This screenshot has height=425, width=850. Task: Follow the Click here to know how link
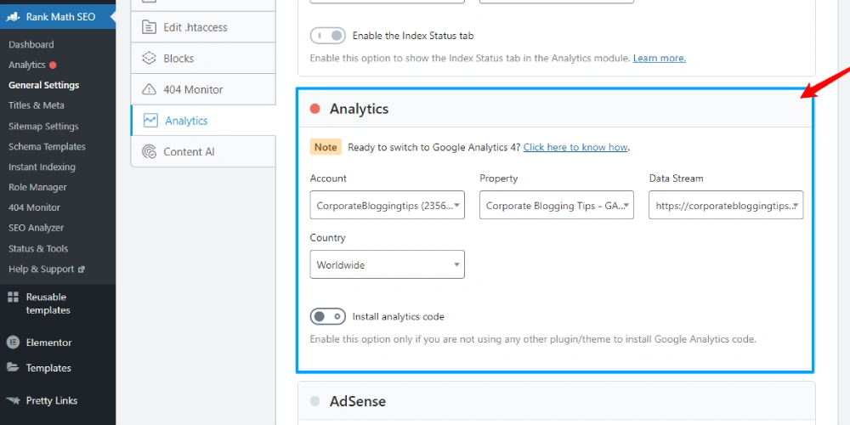click(x=575, y=147)
